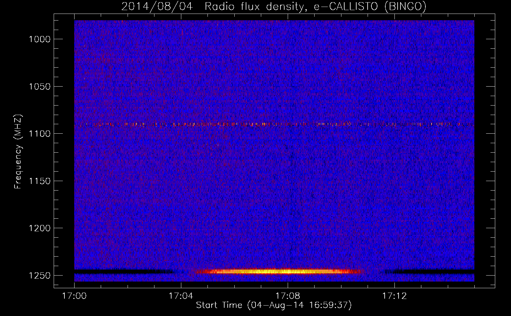The height and width of the screenshot is (316, 511).
Task: Click the plot title "Radio flux density, e-CALLISTO (BINGO)"
Action: point(316,7)
